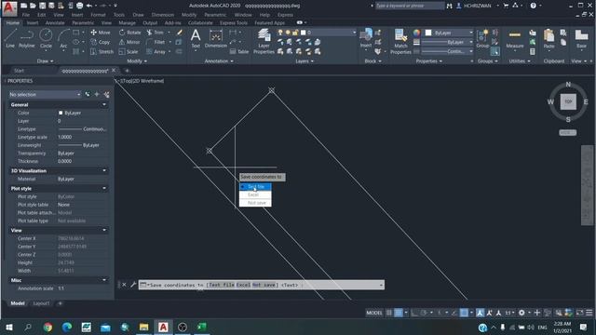The image size is (596, 335).
Task: Click the AutoCAD application menu logo
Action: pyautogui.click(x=9, y=8)
